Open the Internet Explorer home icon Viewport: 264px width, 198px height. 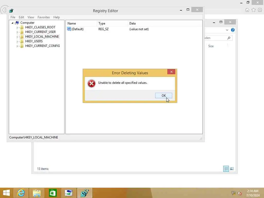[247, 10]
